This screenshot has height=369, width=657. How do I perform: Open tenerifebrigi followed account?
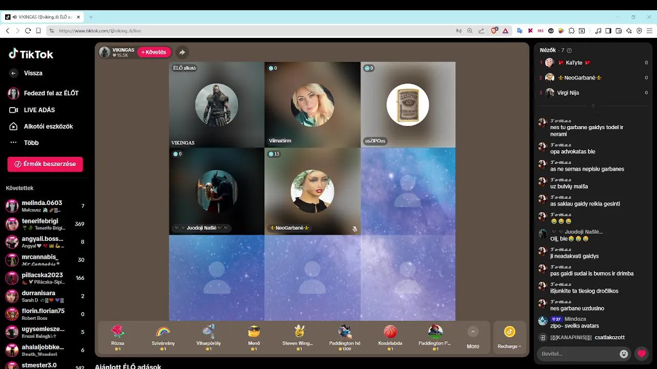click(45, 224)
